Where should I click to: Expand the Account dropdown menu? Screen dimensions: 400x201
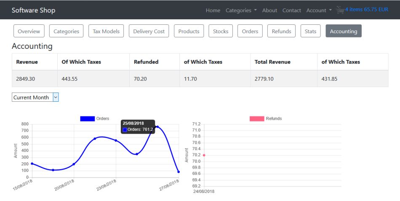(x=319, y=11)
